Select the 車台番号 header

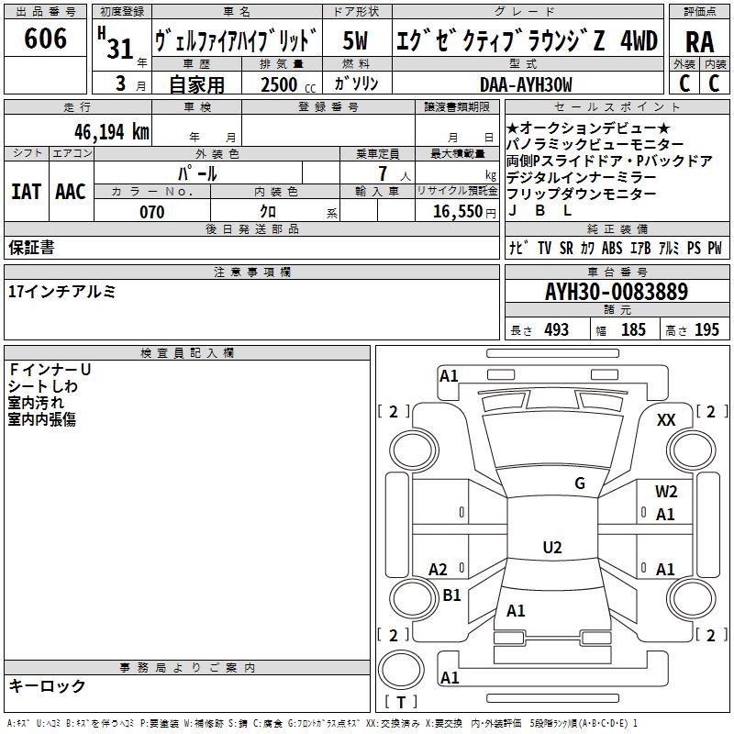click(617, 272)
